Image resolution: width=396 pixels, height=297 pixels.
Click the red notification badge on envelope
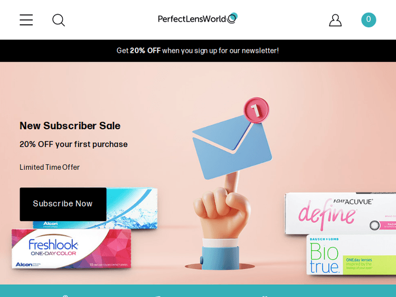(x=256, y=110)
